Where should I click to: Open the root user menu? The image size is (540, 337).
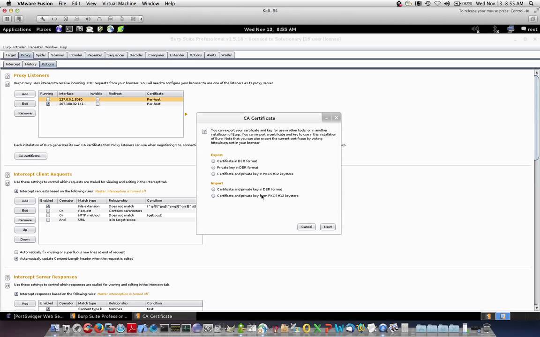click(x=529, y=29)
